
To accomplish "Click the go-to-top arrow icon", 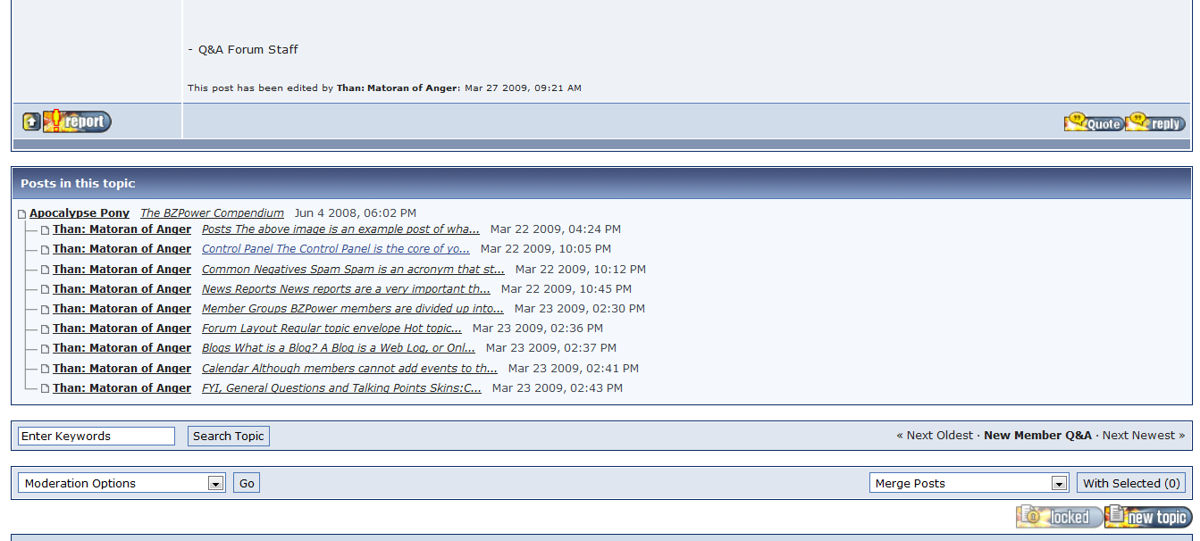I will [x=31, y=122].
